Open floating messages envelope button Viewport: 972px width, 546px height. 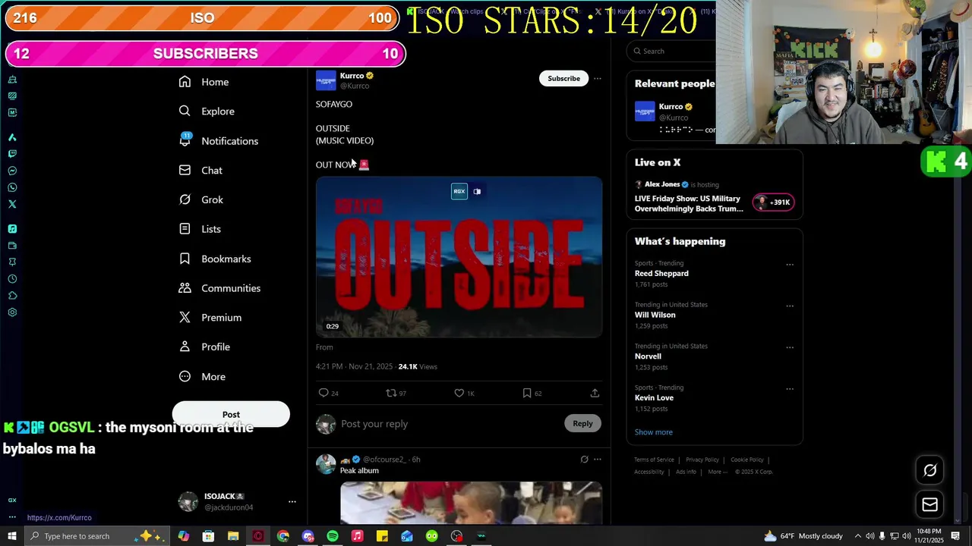(x=929, y=504)
